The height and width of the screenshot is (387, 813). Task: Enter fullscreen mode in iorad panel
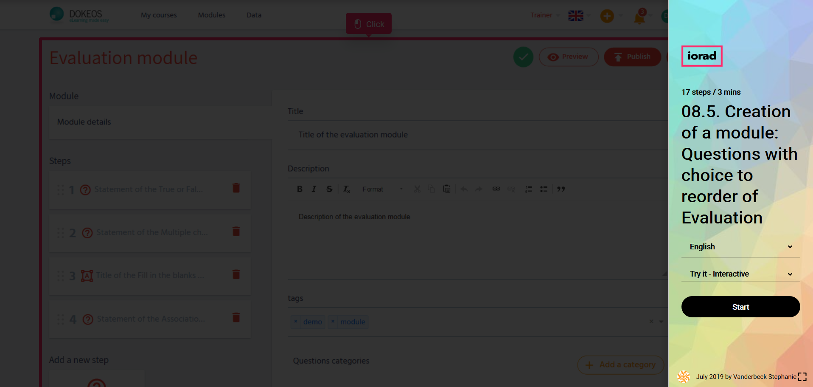coord(802,377)
